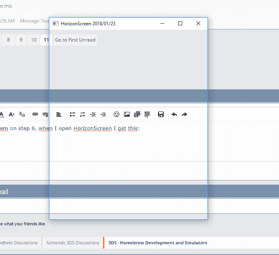Screen dimensions: 279x255
Task: Click the insert link chain icon
Action: [35, 114]
